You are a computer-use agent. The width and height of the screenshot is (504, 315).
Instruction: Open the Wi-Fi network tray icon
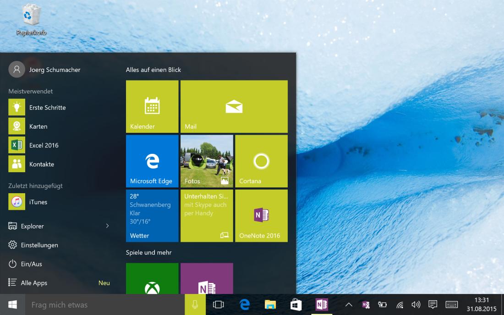point(400,305)
